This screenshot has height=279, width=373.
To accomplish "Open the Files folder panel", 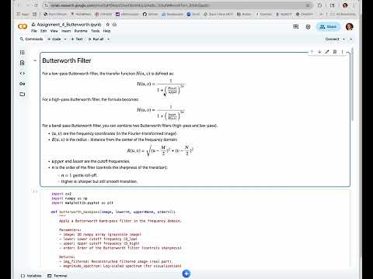I will pos(23,94).
